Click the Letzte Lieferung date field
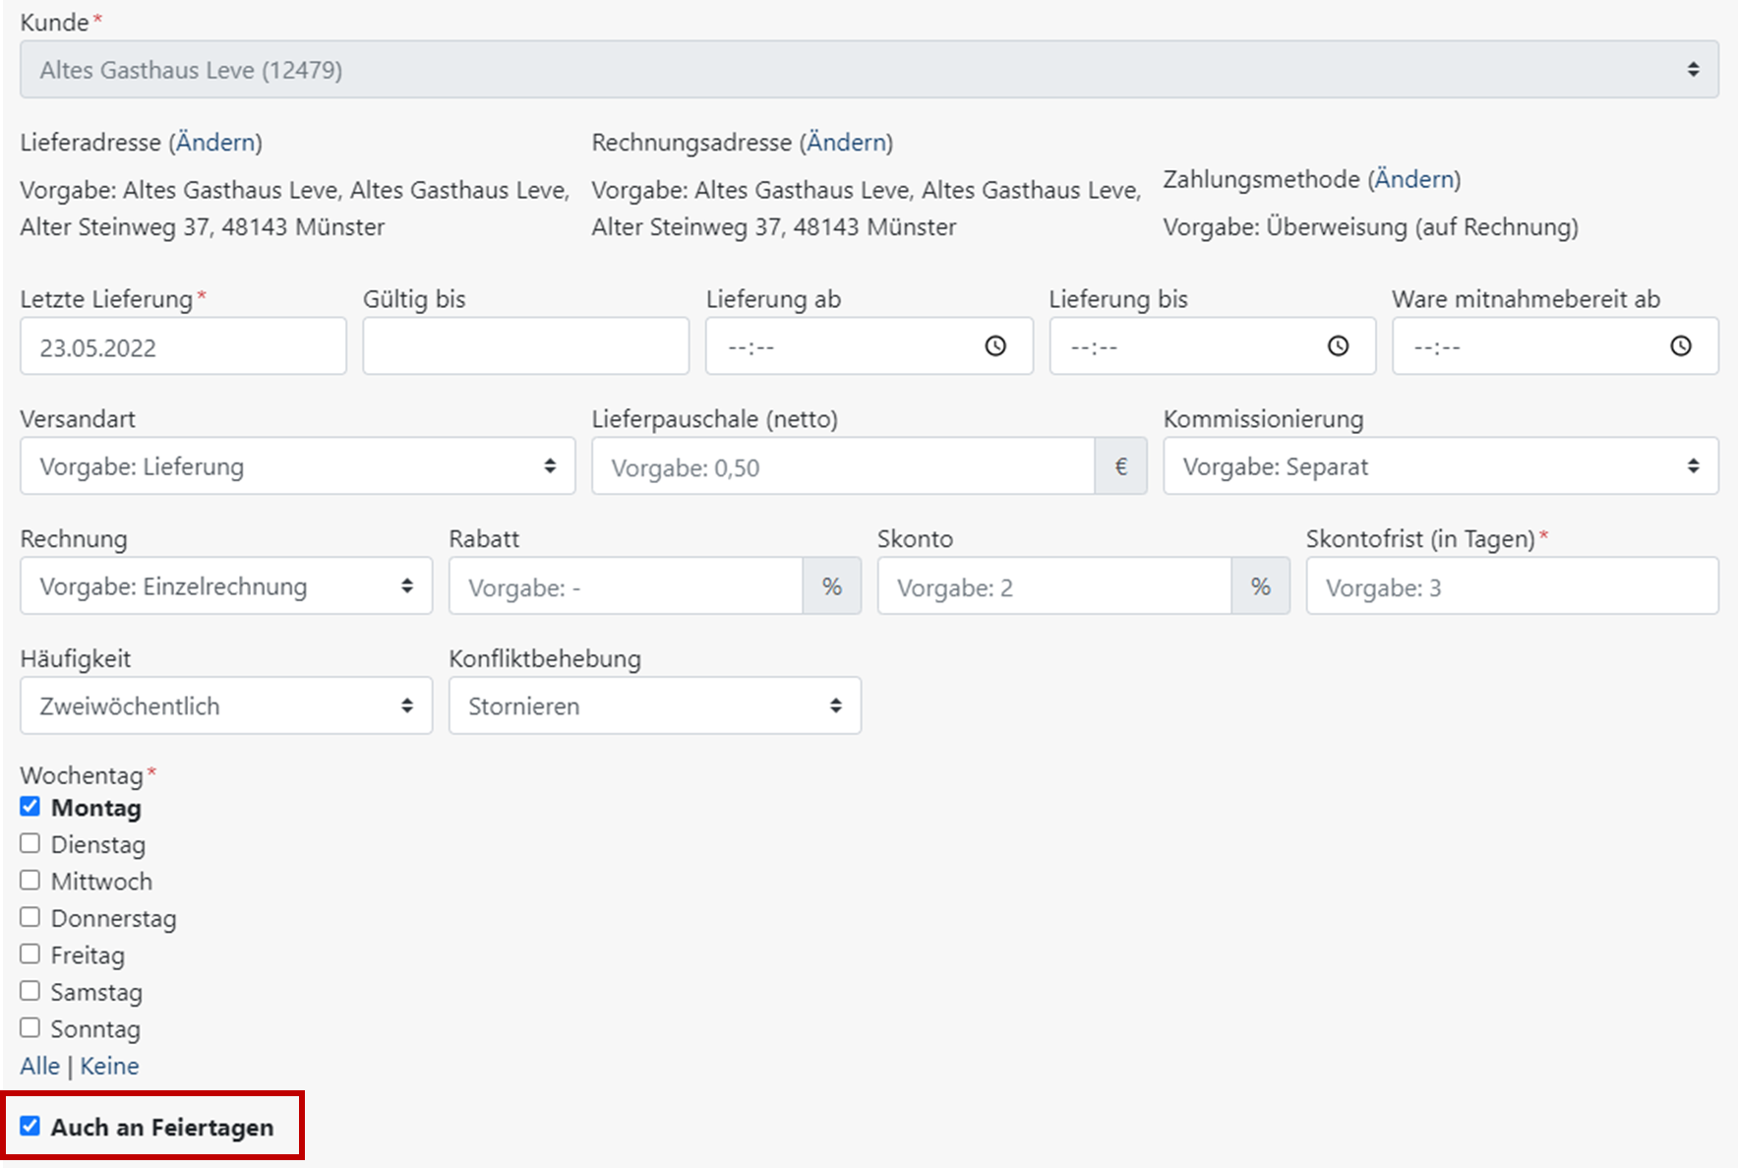Viewport: 1738px width, 1168px height. pyautogui.click(x=183, y=346)
